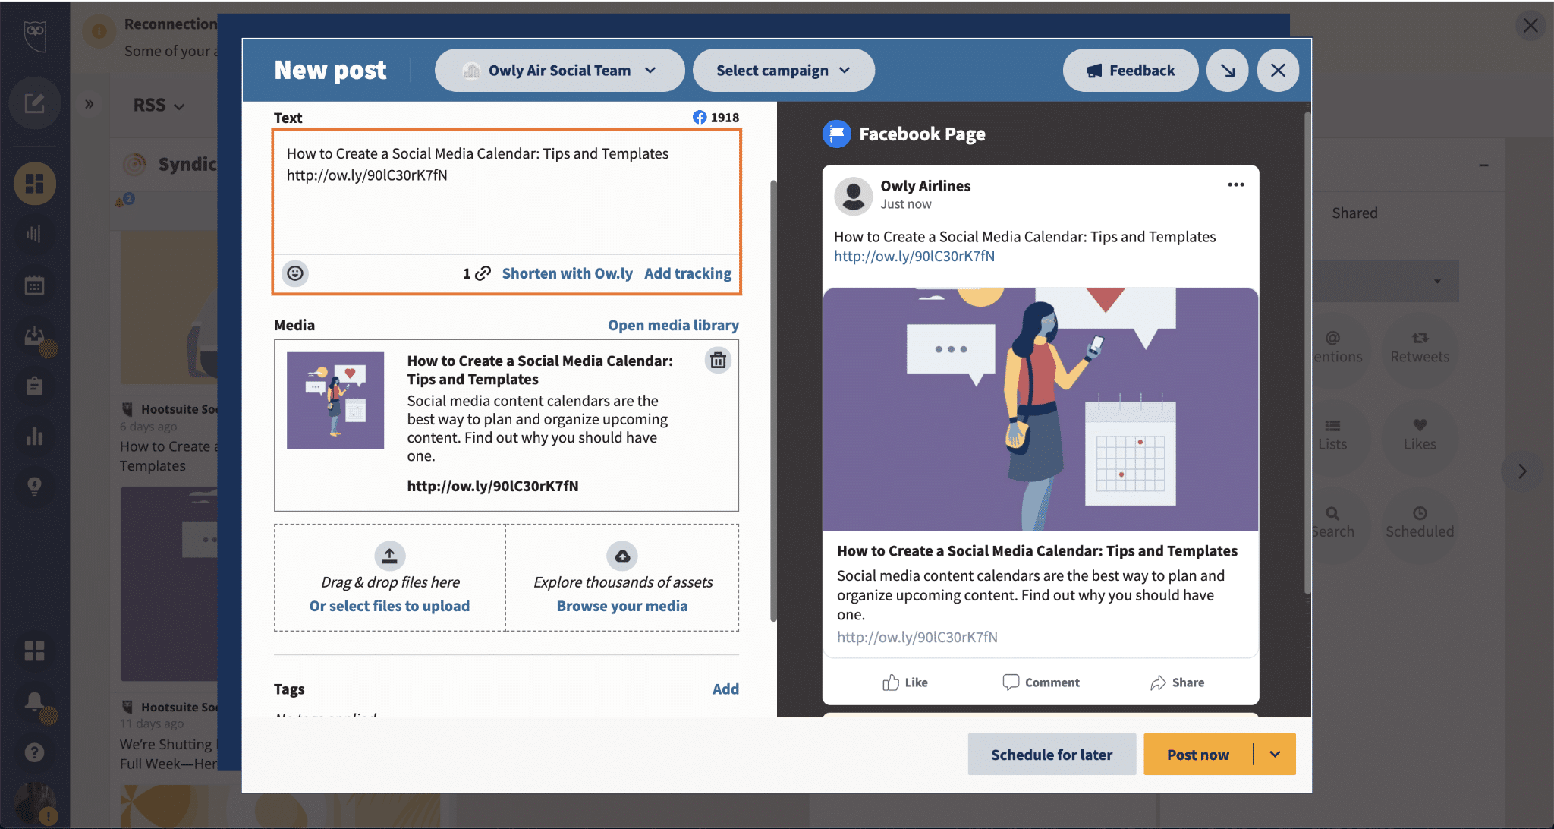Select Search in background panel

[x=1332, y=522]
